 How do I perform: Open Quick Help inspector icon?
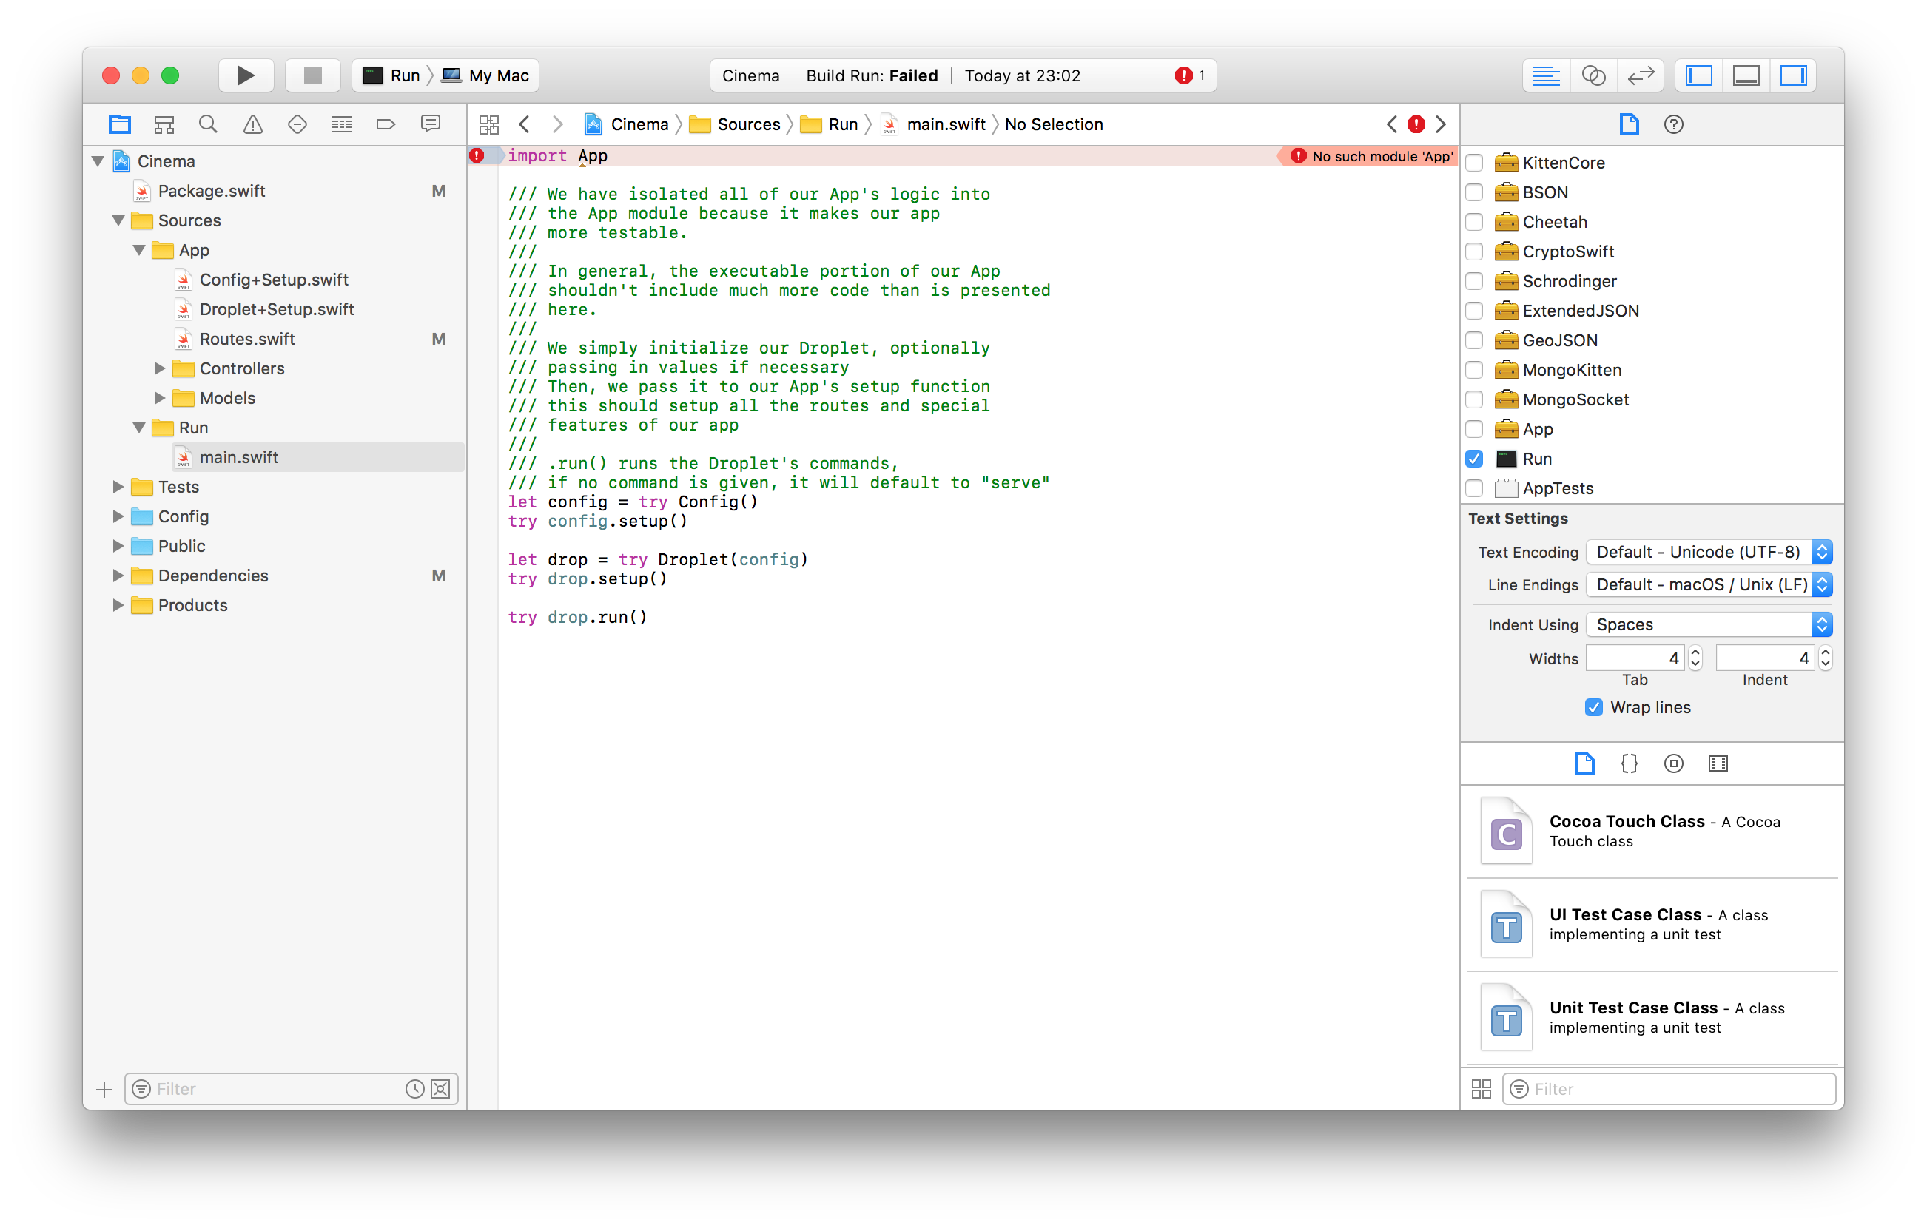(x=1672, y=124)
